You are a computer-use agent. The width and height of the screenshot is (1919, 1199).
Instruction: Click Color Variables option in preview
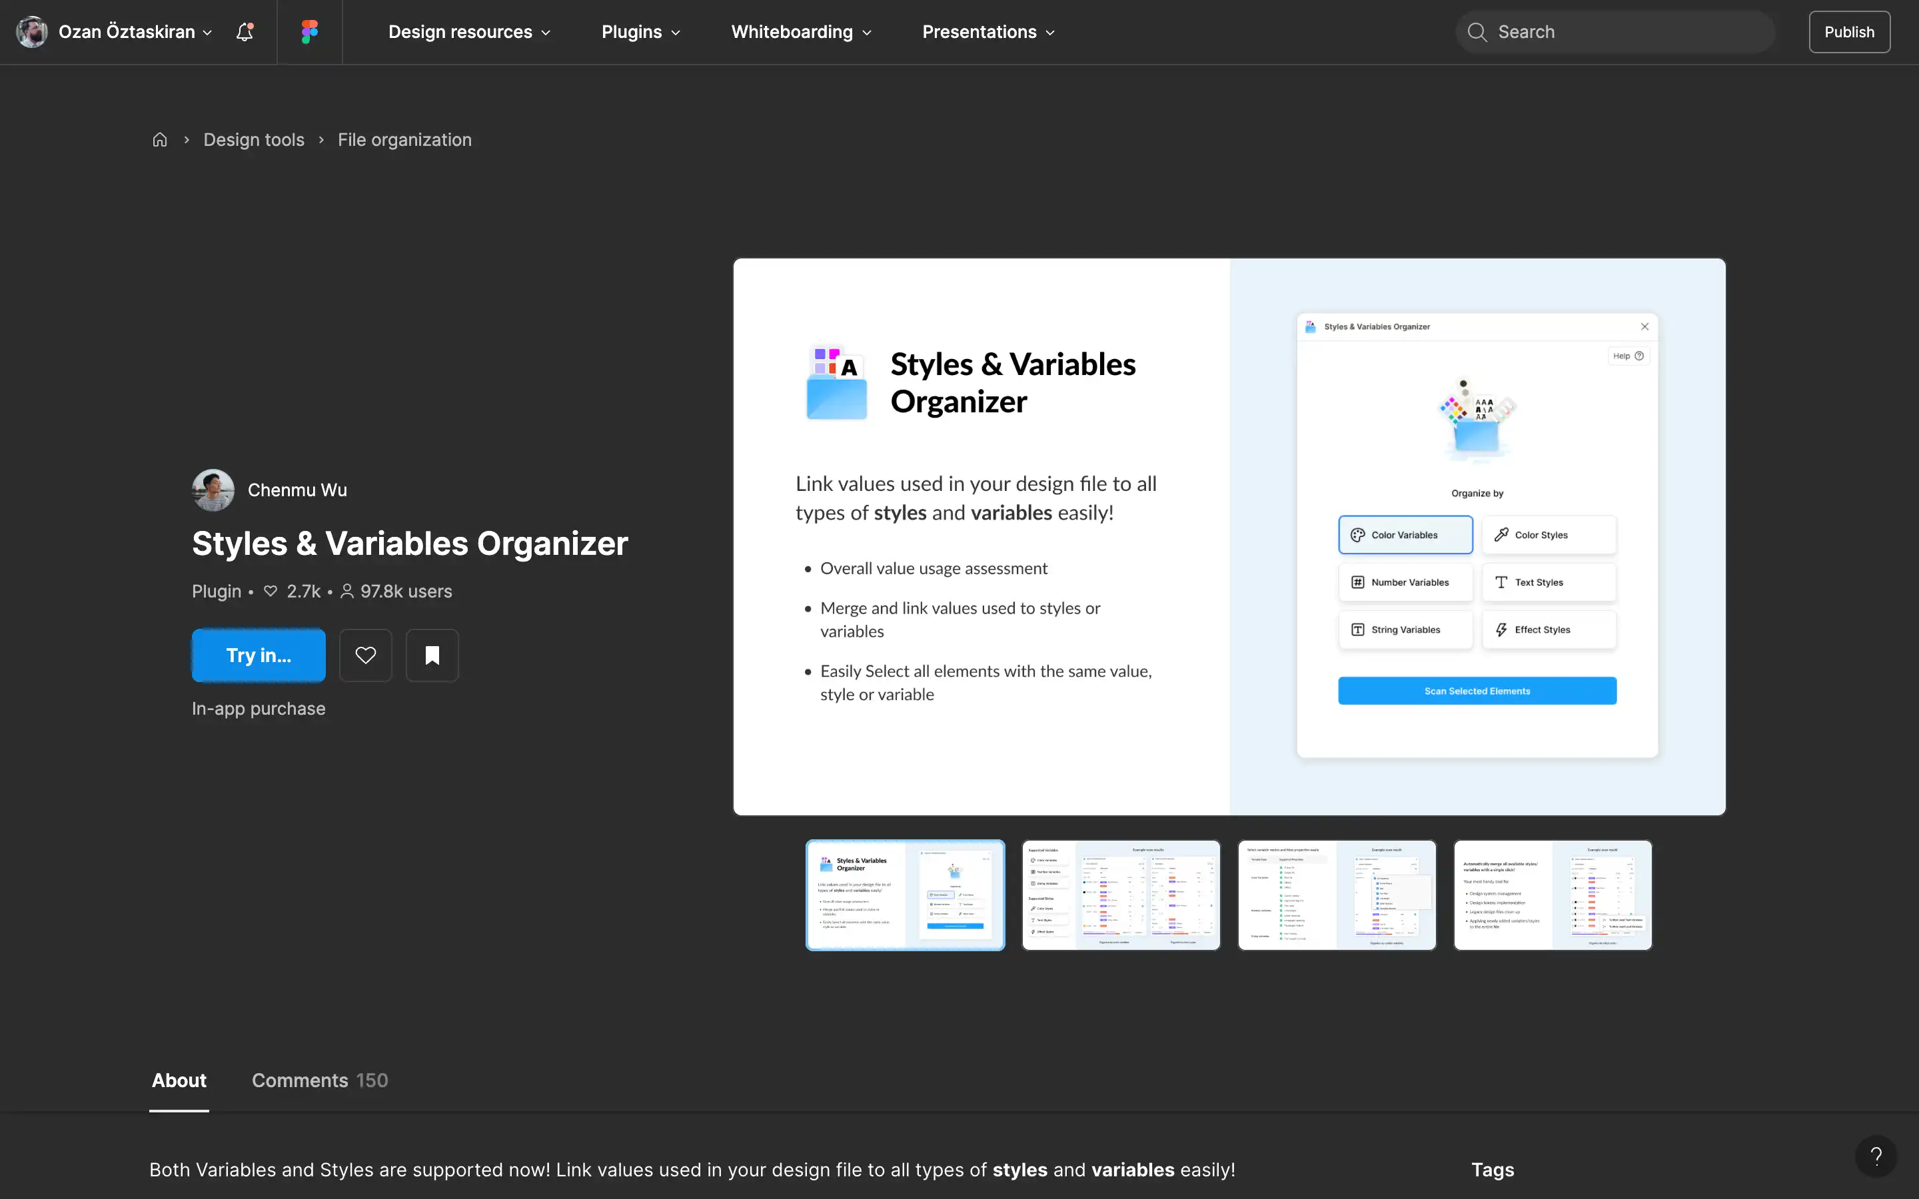coord(1405,536)
